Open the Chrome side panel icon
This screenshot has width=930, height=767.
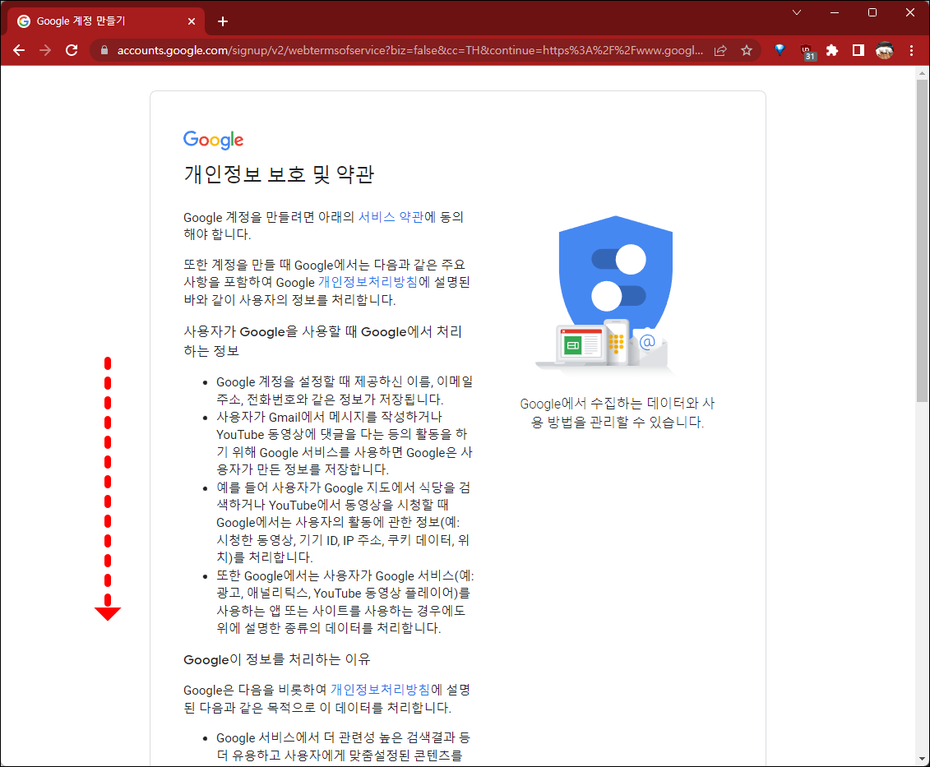[x=858, y=50]
